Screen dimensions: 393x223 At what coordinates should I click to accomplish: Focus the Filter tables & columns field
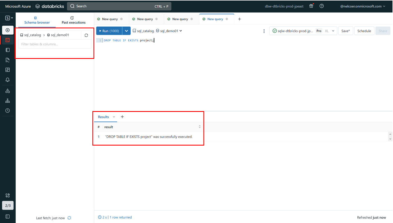55,44
